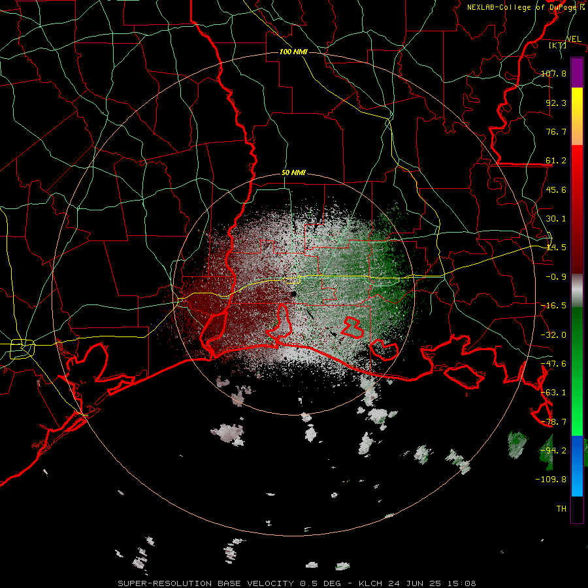Click the -32.0 velocity scale value
Viewport: 588px width, 588px height.
point(553,335)
